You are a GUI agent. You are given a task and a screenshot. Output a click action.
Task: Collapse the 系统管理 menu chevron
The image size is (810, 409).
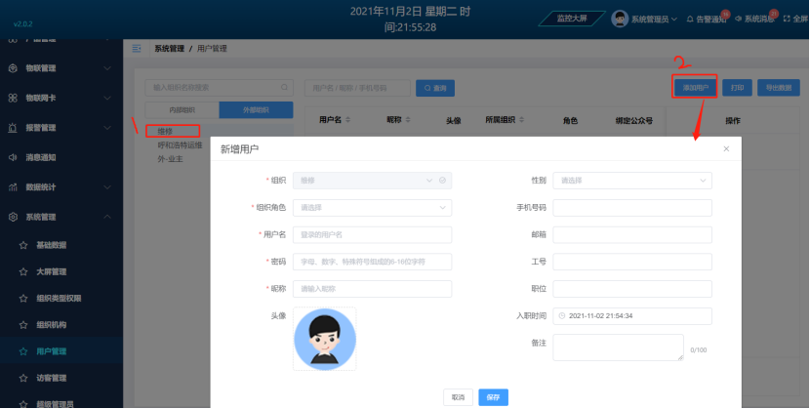tap(107, 217)
